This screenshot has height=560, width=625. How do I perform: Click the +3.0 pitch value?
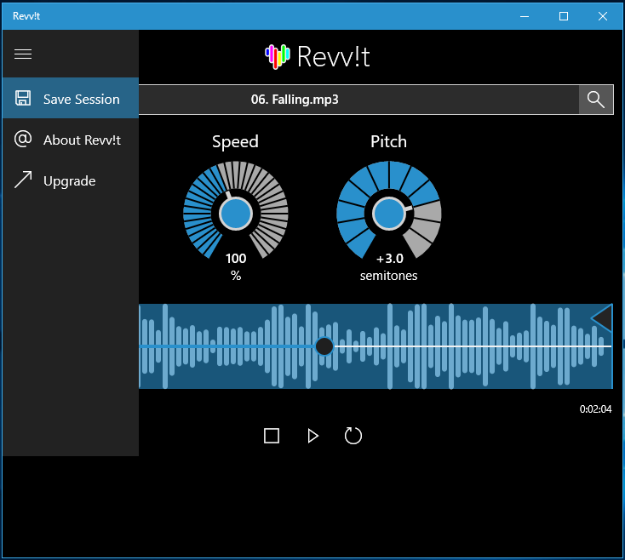pyautogui.click(x=390, y=259)
